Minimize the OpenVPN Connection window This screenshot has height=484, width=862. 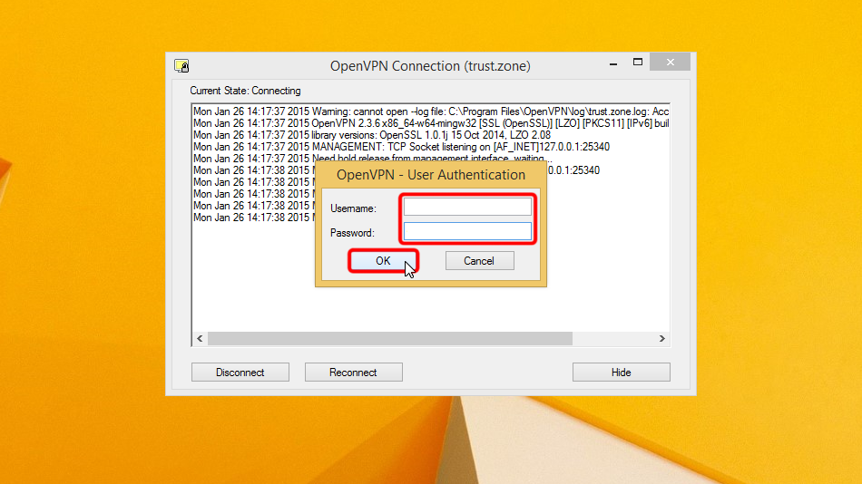pos(606,63)
